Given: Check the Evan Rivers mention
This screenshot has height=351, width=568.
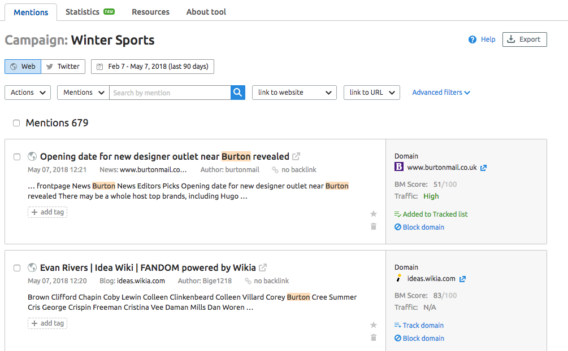Looking at the screenshot, I should click(x=17, y=268).
